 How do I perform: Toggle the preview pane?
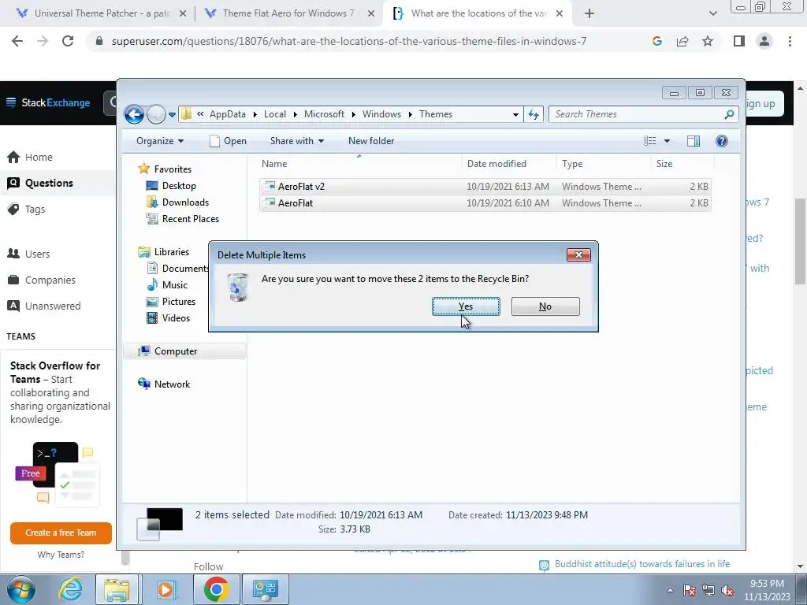point(694,141)
